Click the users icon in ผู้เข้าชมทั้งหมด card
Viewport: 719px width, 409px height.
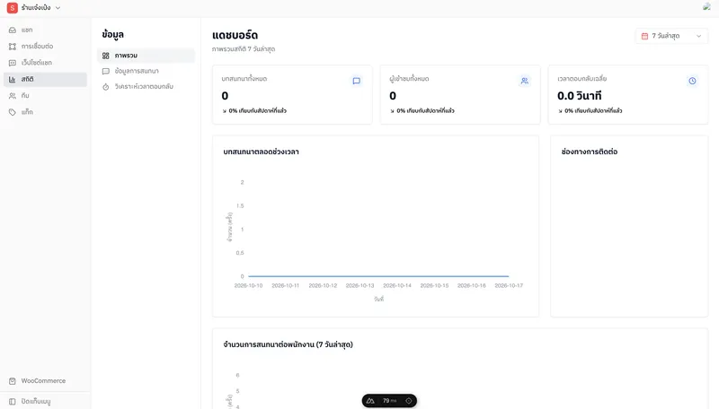click(x=525, y=81)
